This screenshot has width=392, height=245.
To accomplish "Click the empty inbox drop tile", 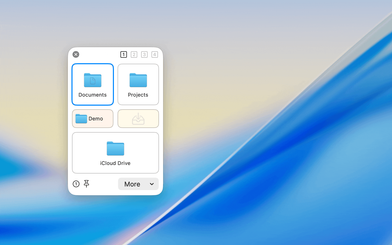I will pyautogui.click(x=138, y=119).
